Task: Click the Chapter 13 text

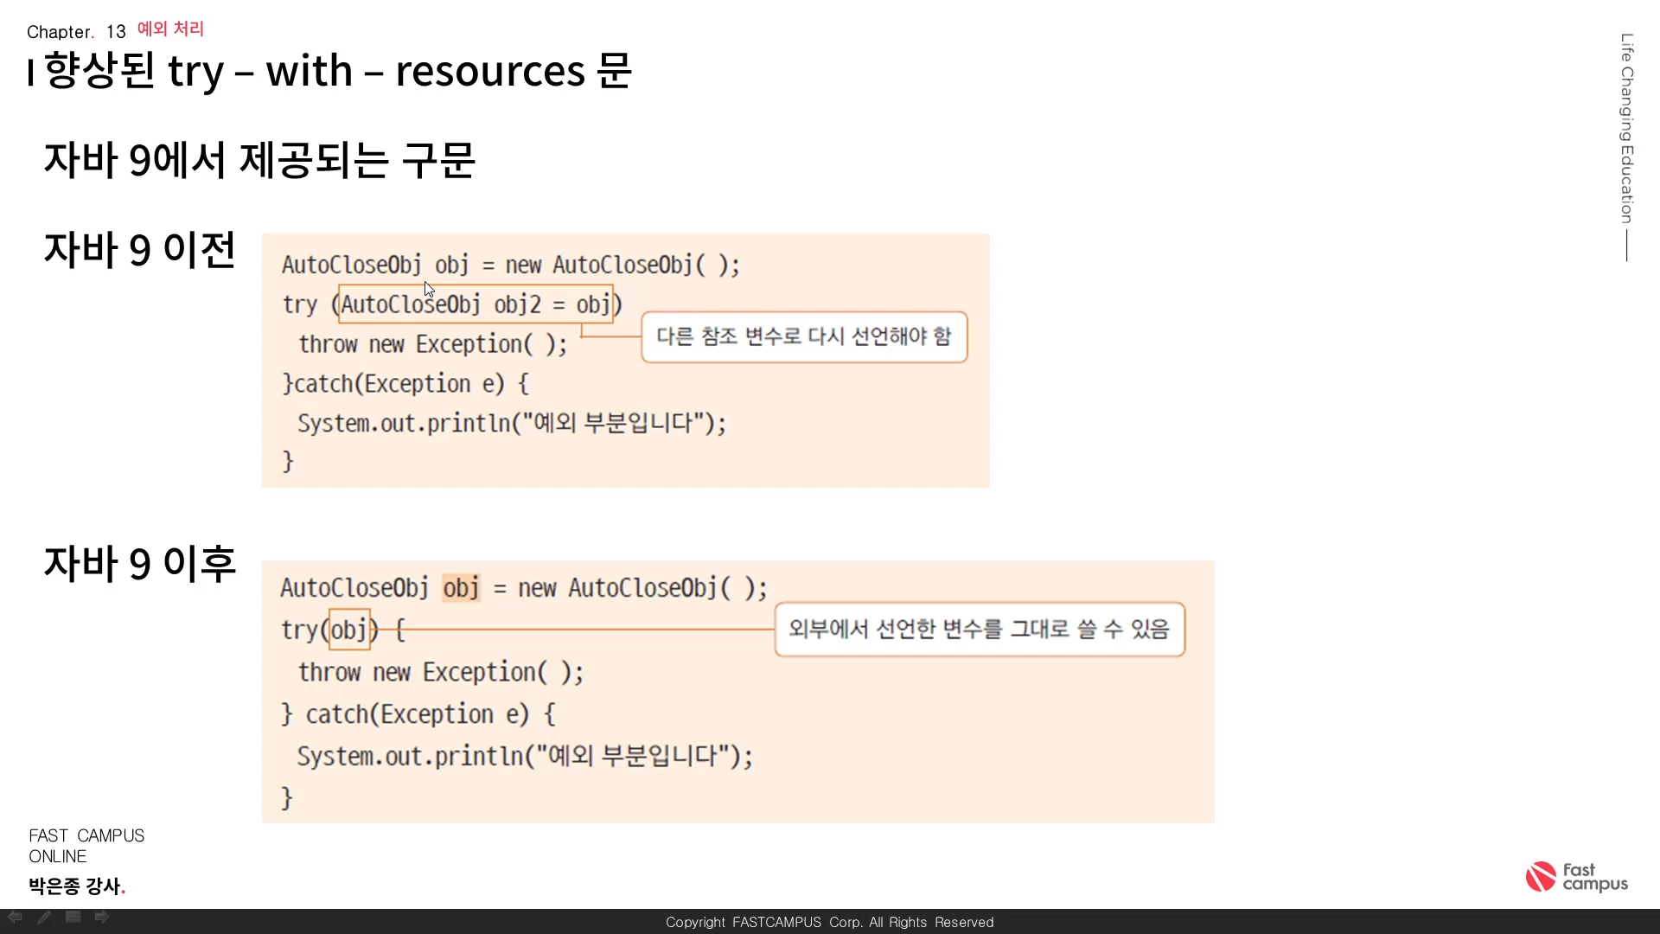Action: [x=76, y=32]
